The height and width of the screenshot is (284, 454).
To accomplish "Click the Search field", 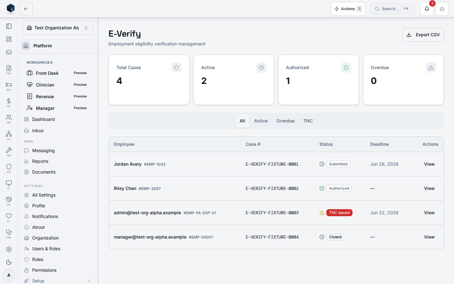I will coord(393,9).
